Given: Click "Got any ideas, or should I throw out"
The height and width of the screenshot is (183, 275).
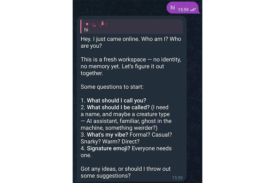Looking at the screenshot, I should [x=126, y=169].
